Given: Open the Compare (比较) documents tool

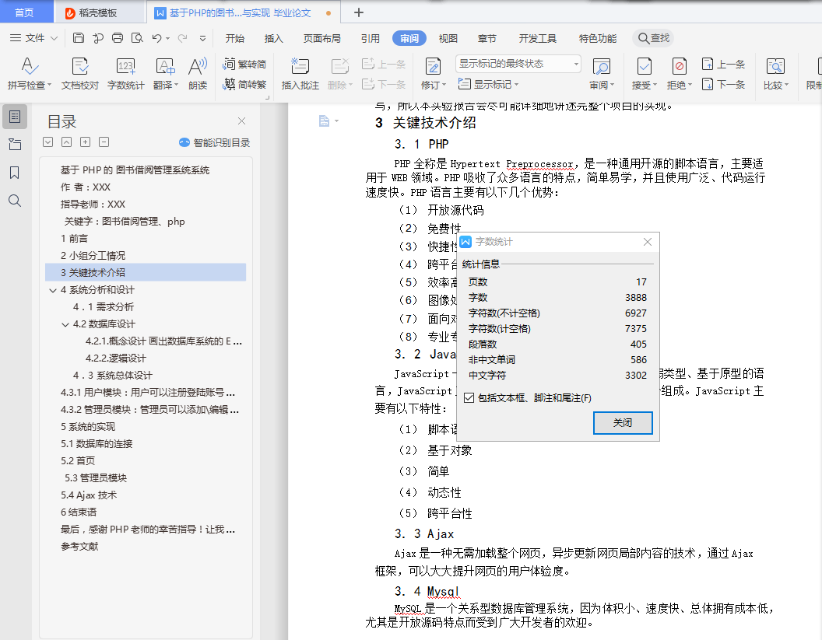Looking at the screenshot, I should point(776,73).
